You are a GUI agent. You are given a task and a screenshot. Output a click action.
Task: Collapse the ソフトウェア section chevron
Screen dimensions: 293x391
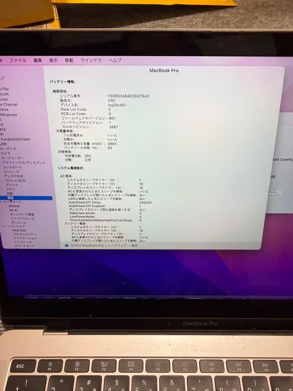click(x=4, y=226)
